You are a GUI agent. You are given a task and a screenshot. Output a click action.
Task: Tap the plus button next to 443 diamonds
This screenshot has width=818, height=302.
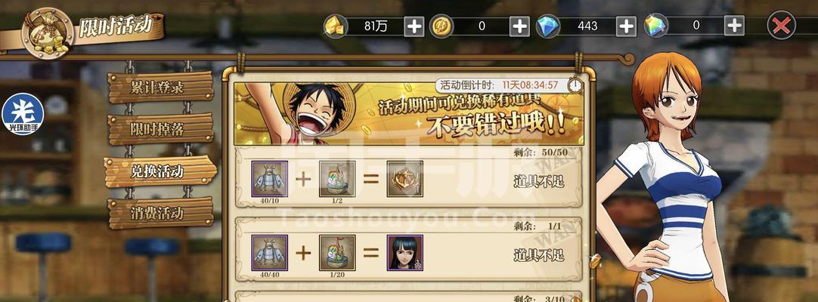click(626, 26)
